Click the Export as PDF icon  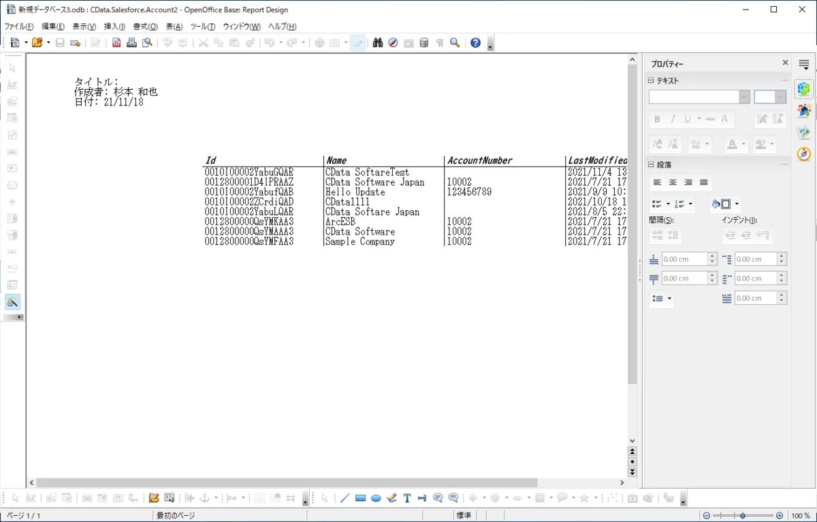point(116,43)
